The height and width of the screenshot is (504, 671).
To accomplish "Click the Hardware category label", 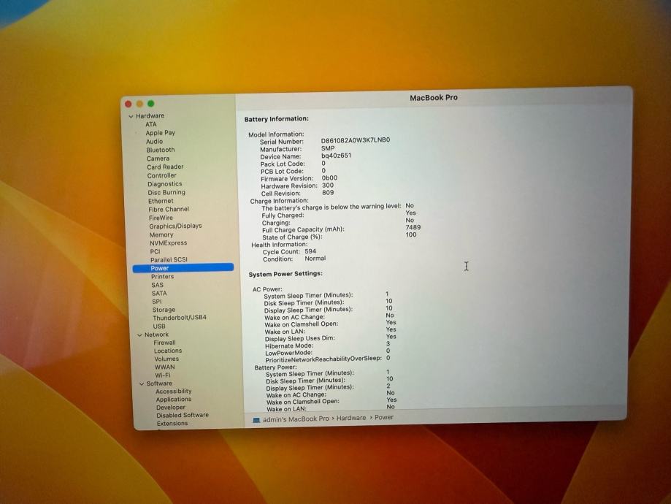I will click(x=150, y=116).
